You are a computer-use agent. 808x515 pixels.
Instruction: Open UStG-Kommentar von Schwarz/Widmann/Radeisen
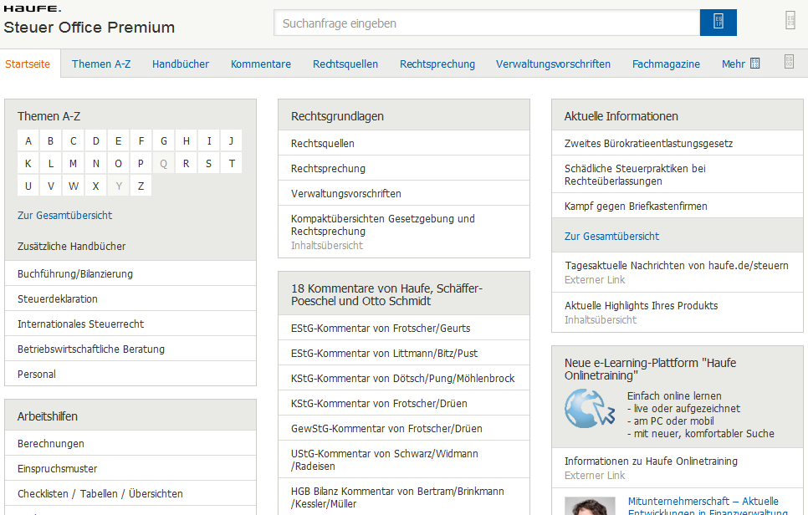pyautogui.click(x=404, y=460)
